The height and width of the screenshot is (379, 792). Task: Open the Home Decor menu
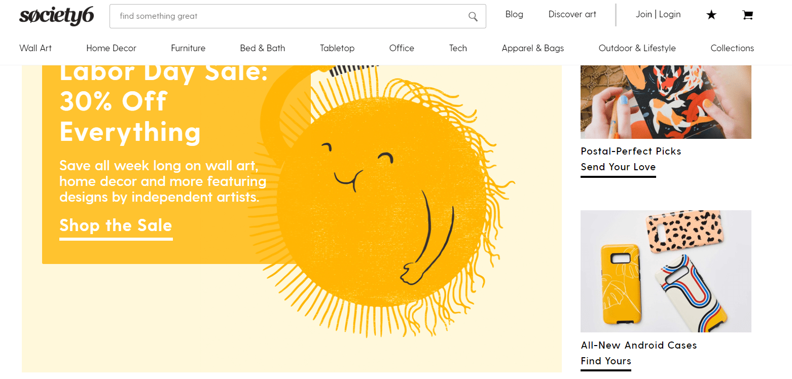click(x=111, y=48)
